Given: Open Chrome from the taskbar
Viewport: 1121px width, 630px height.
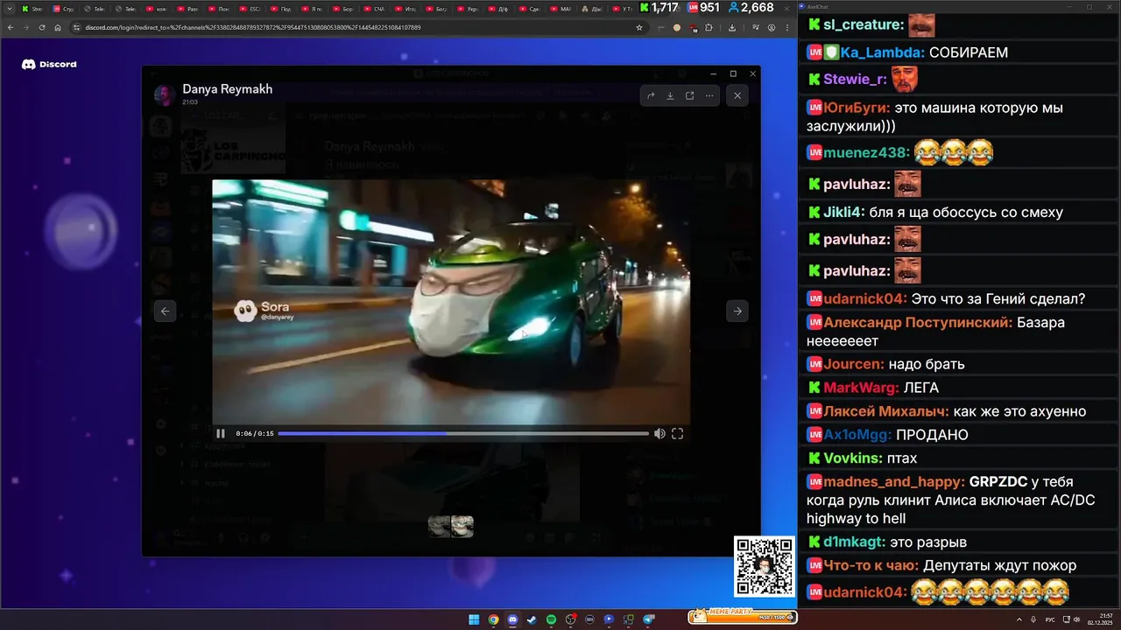Looking at the screenshot, I should (493, 619).
